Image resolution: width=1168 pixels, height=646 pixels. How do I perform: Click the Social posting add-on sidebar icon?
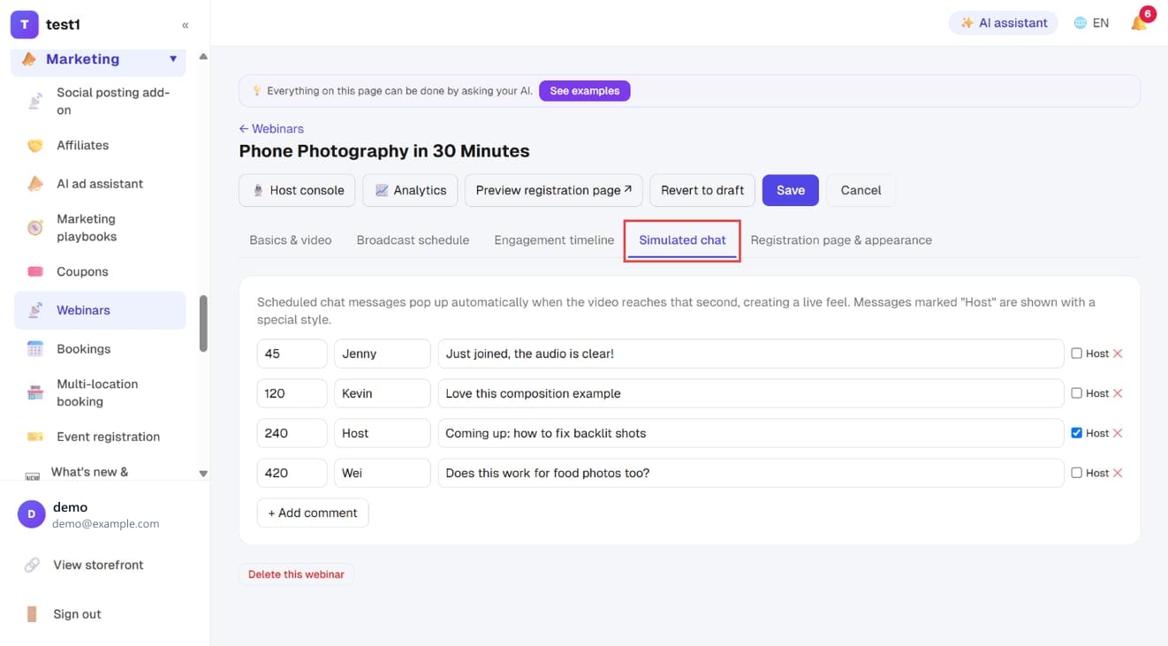(35, 102)
